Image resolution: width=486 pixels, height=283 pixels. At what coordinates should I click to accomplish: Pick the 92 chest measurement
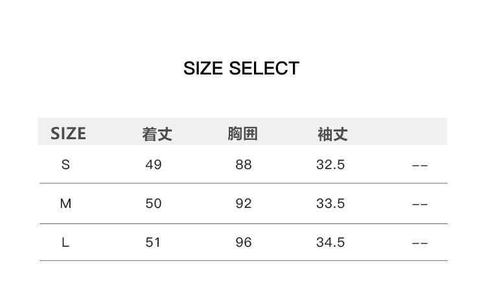coord(244,204)
